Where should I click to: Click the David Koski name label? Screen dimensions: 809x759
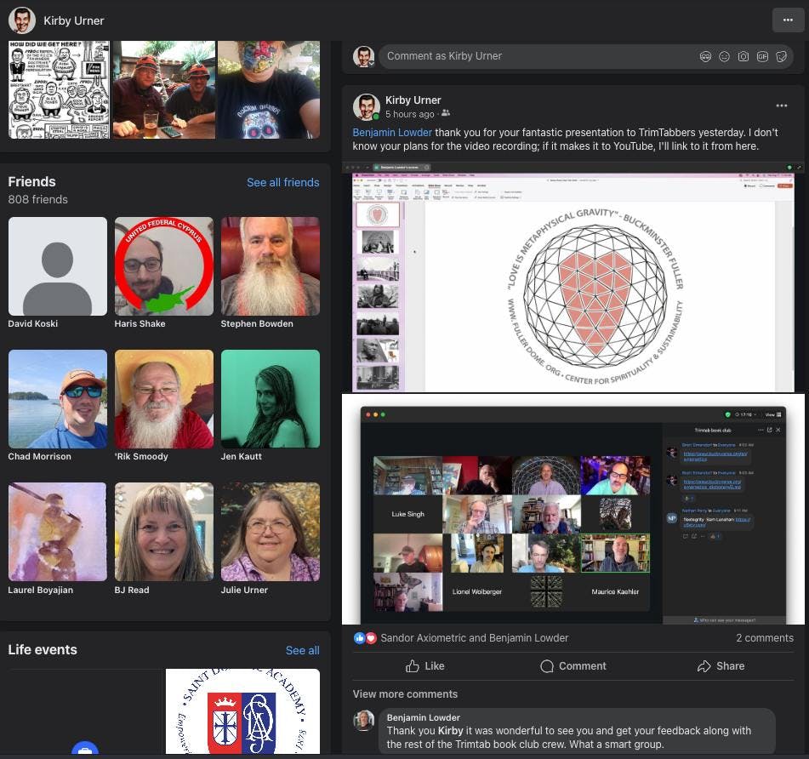tap(33, 324)
